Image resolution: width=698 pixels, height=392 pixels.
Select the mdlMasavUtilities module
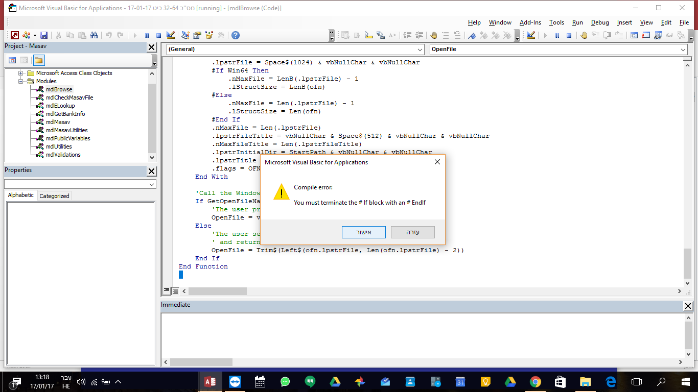(x=67, y=130)
